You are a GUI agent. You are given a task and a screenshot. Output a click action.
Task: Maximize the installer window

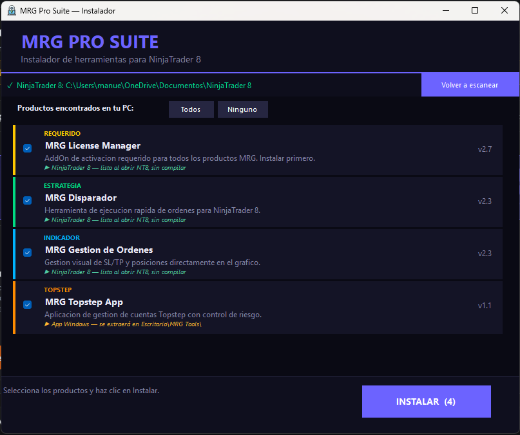[475, 10]
